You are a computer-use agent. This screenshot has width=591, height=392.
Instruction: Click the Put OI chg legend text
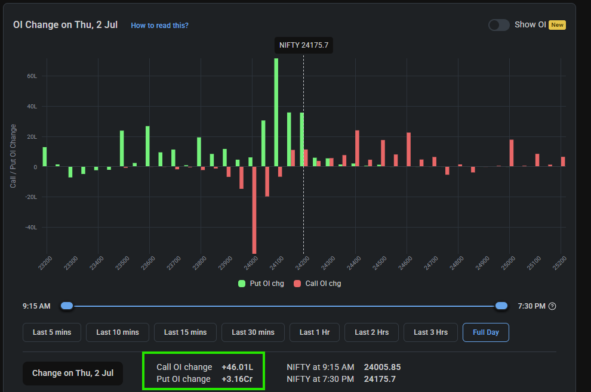point(267,284)
